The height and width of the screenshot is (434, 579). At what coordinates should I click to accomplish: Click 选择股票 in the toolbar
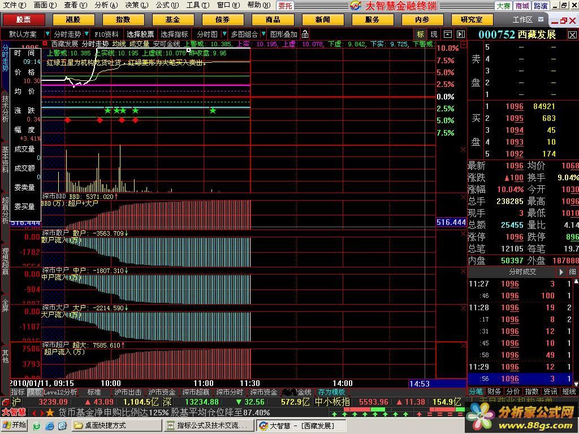[x=140, y=34]
